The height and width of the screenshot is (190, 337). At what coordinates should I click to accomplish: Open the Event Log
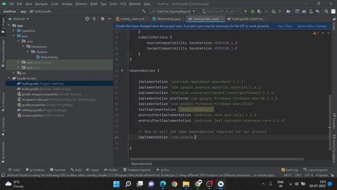pos(290,170)
